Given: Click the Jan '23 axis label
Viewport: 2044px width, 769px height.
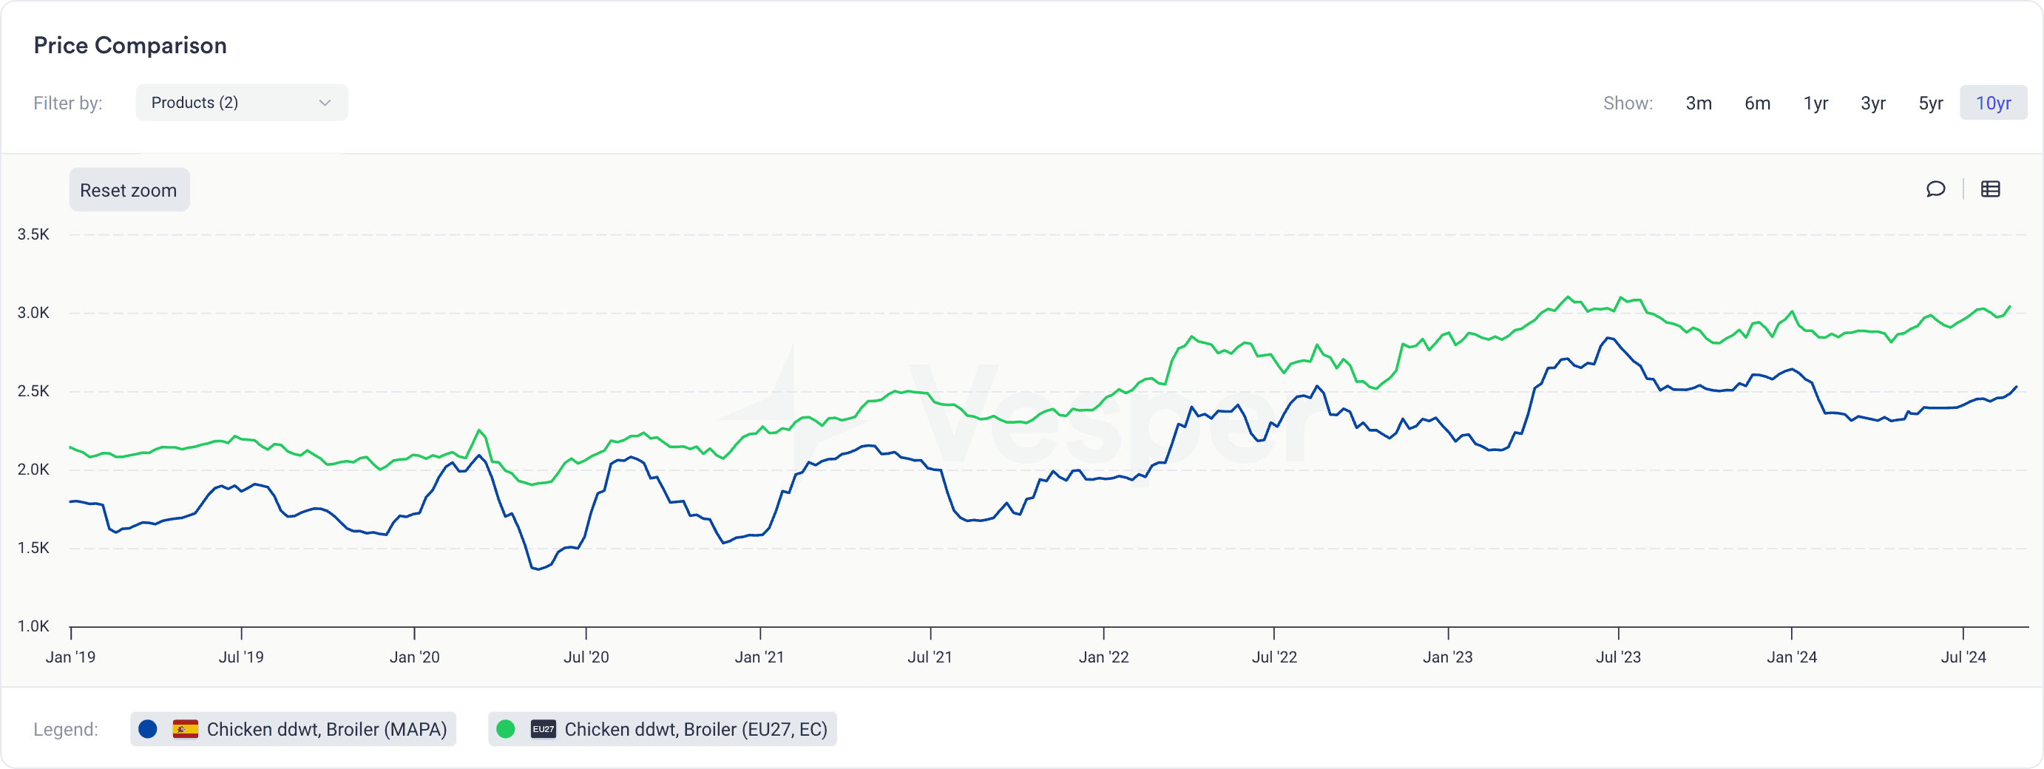Looking at the screenshot, I should click(x=1448, y=657).
